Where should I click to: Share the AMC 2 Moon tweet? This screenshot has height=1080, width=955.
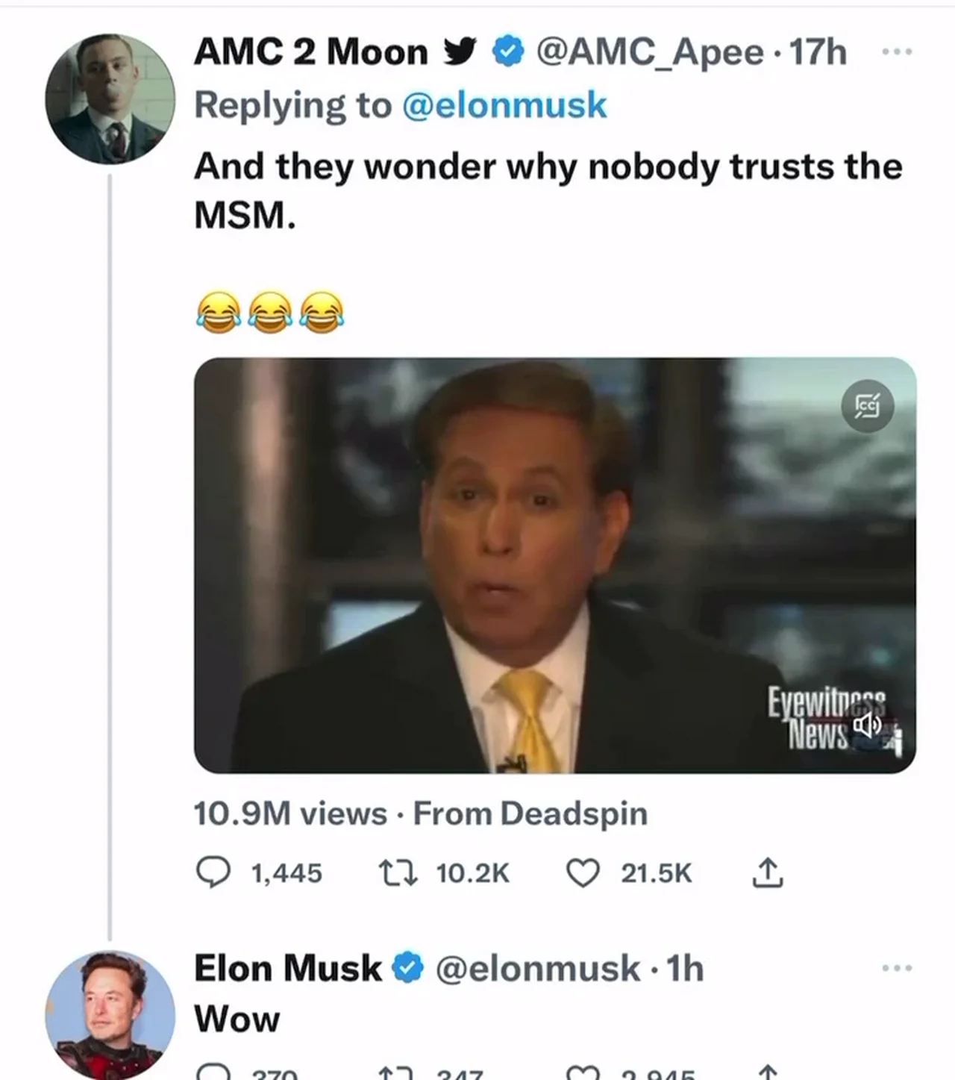pyautogui.click(x=768, y=873)
